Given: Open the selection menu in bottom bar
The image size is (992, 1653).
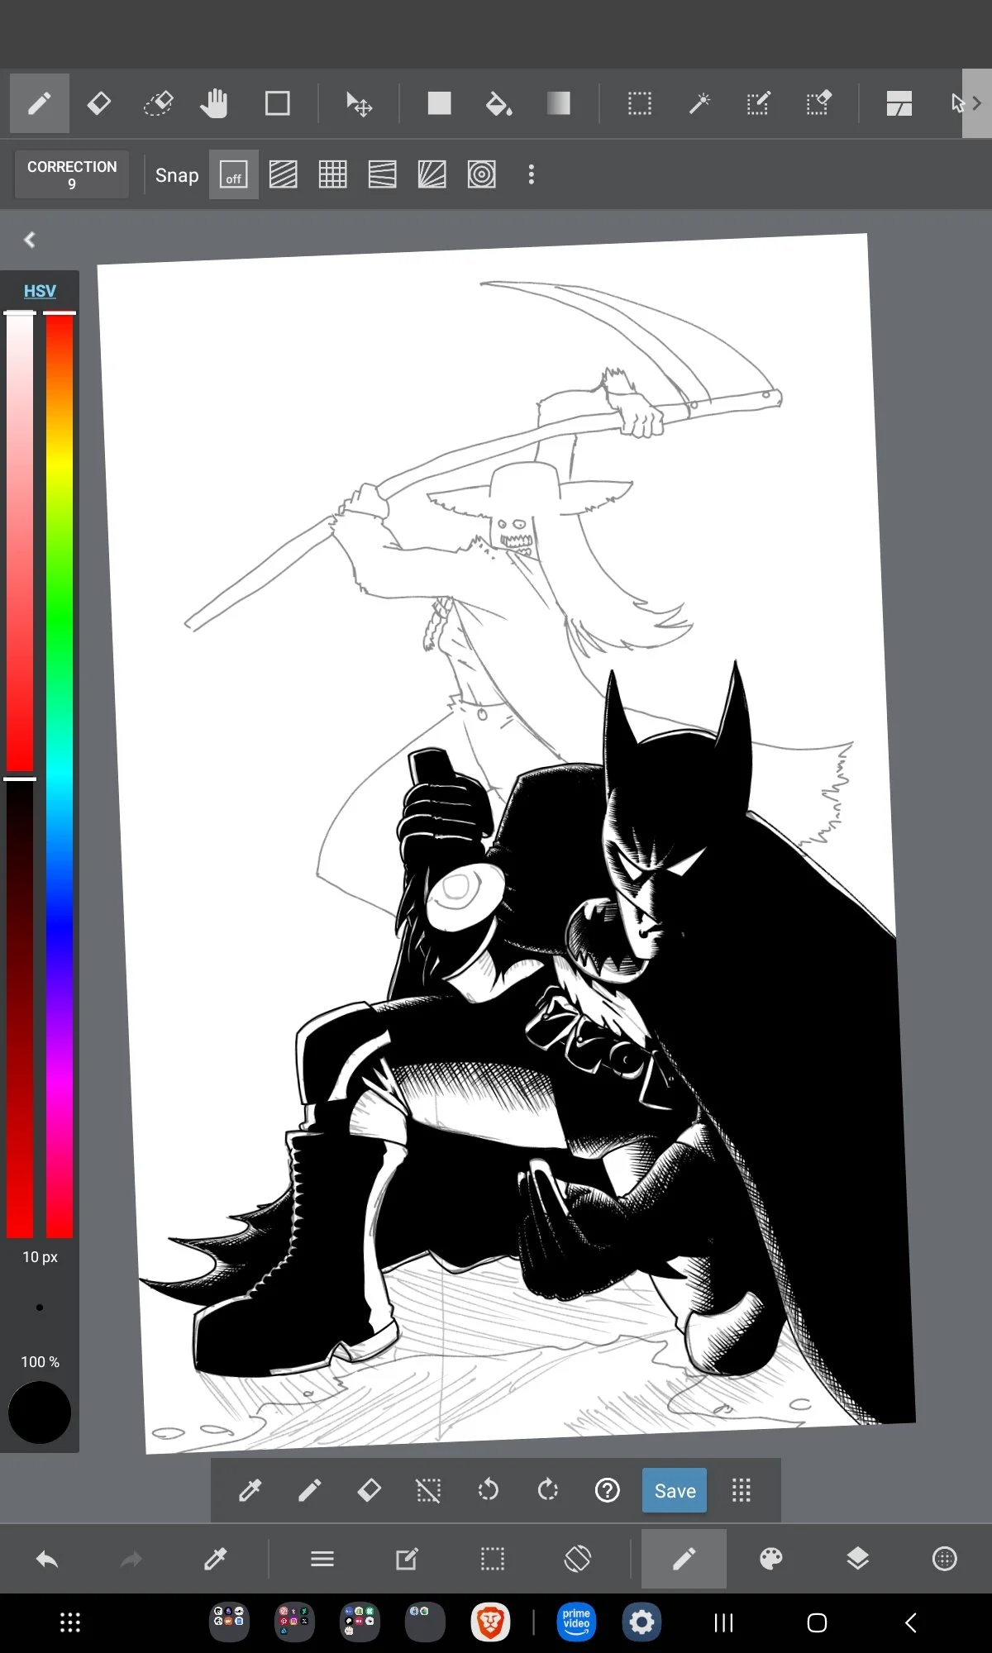Looking at the screenshot, I should [493, 1560].
